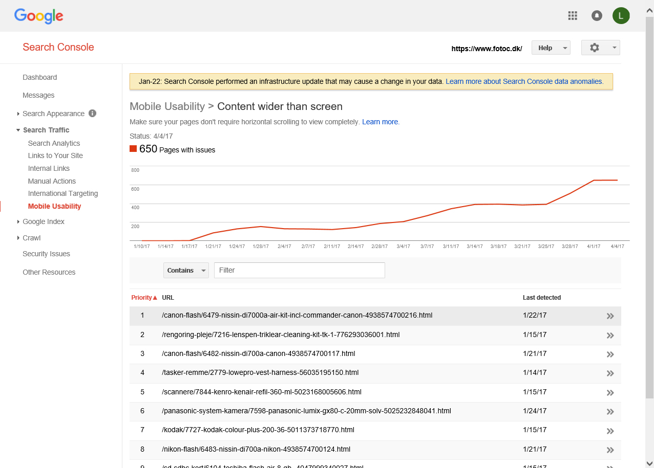
Task: Open the Google apps grid icon
Action: (x=573, y=15)
